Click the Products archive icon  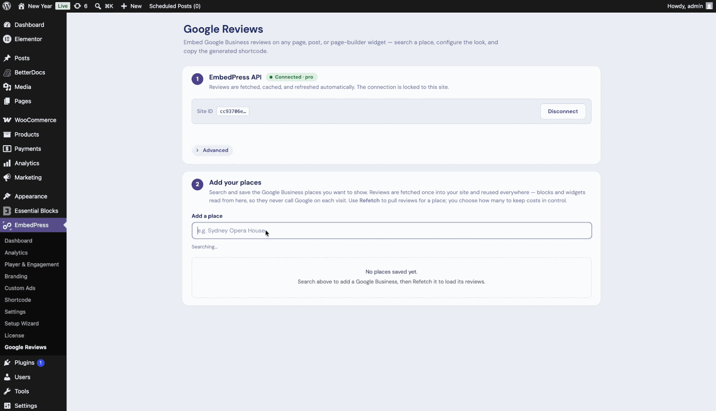click(7, 134)
